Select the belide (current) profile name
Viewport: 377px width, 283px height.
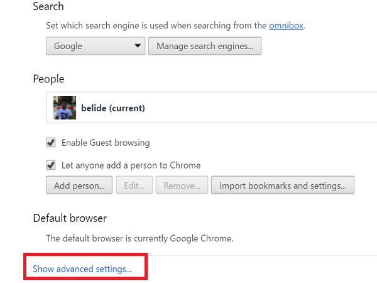pos(113,108)
